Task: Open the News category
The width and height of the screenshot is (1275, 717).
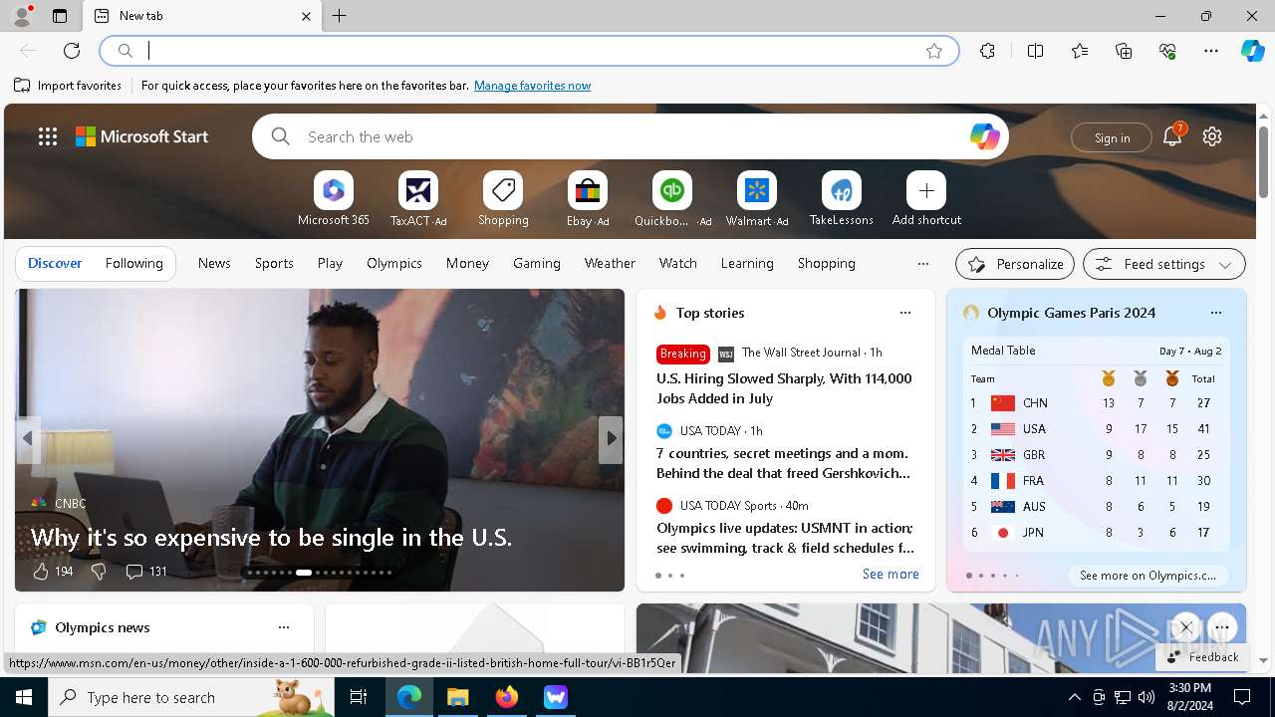Action: [x=214, y=264]
